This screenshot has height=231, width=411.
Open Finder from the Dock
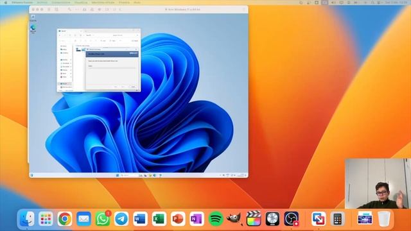click(x=27, y=219)
